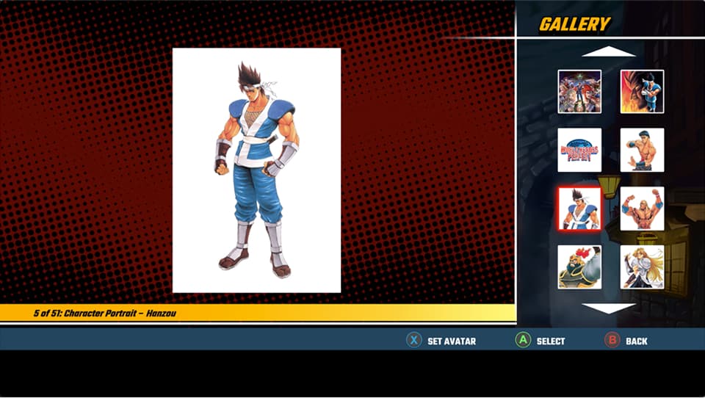Select the armored warrior with red plume thumbnail
The width and height of the screenshot is (705, 398).
579,267
